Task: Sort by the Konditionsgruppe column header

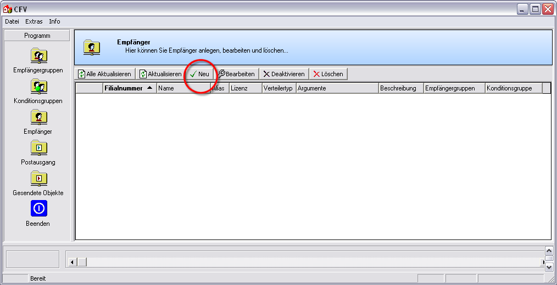Action: click(x=514, y=88)
